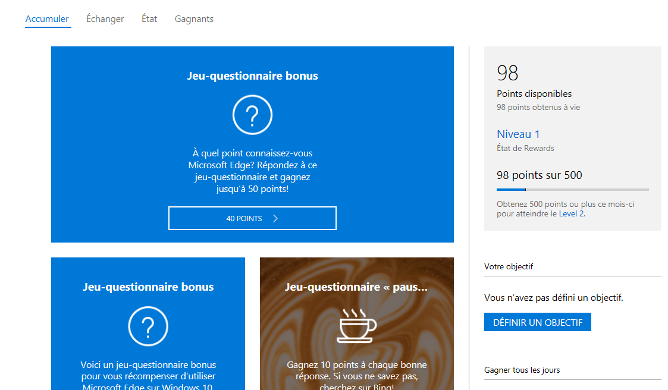Click the DÉFINIR UN OBJECTIF button
668x390 pixels.
(x=537, y=322)
